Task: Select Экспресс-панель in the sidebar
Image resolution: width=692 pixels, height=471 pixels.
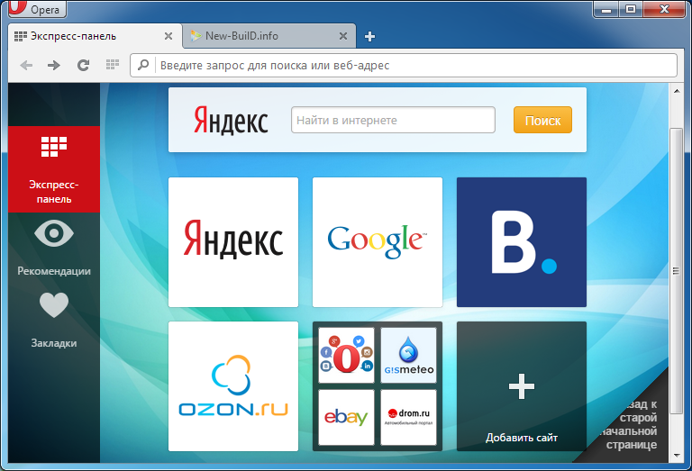Action: [x=54, y=169]
